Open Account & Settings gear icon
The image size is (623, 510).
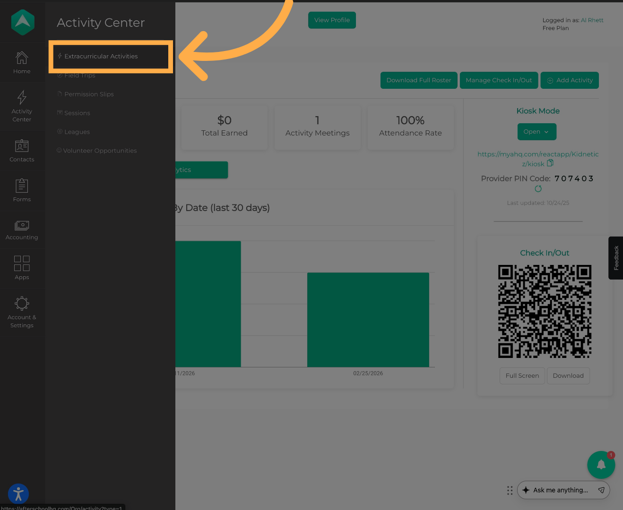tap(22, 303)
